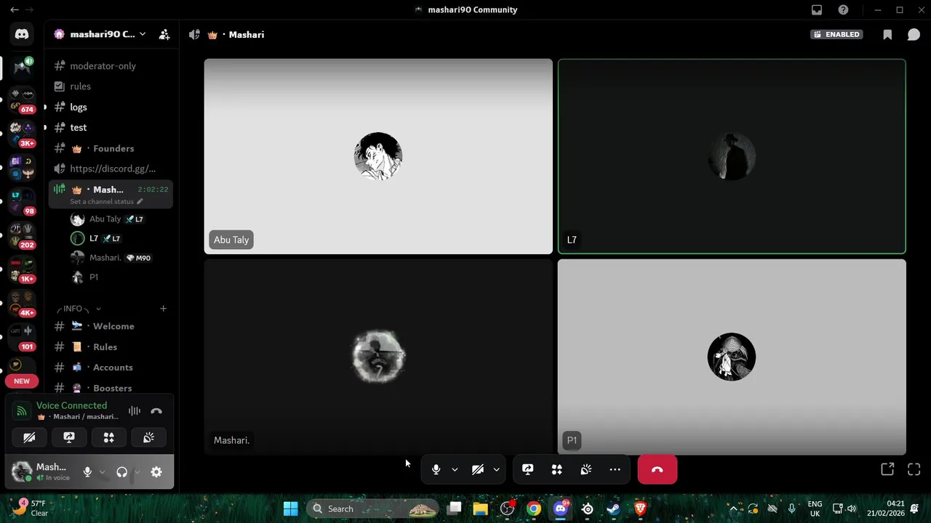
Task: Open your user avatar panel Mash...
Action: (42, 472)
